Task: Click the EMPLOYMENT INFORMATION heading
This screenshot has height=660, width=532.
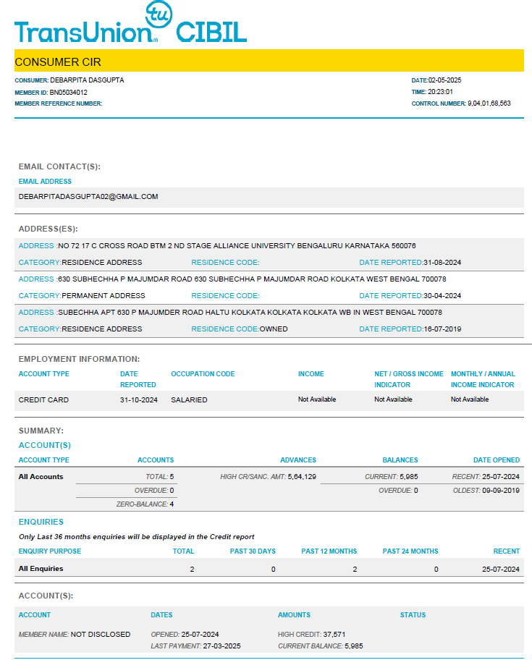Action: 79,359
